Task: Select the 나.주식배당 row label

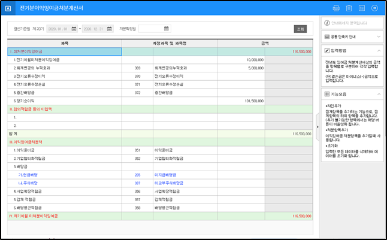Action: point(28,183)
